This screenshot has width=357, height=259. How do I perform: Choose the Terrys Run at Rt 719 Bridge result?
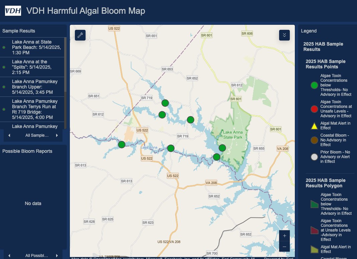(x=32, y=109)
